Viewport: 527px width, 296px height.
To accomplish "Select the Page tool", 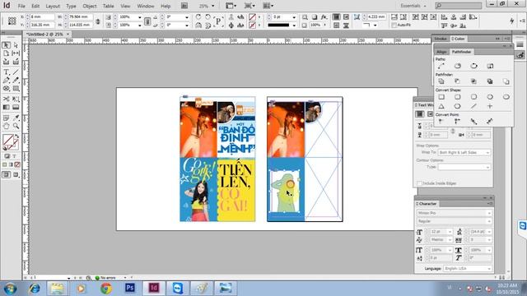I will tap(6, 53).
